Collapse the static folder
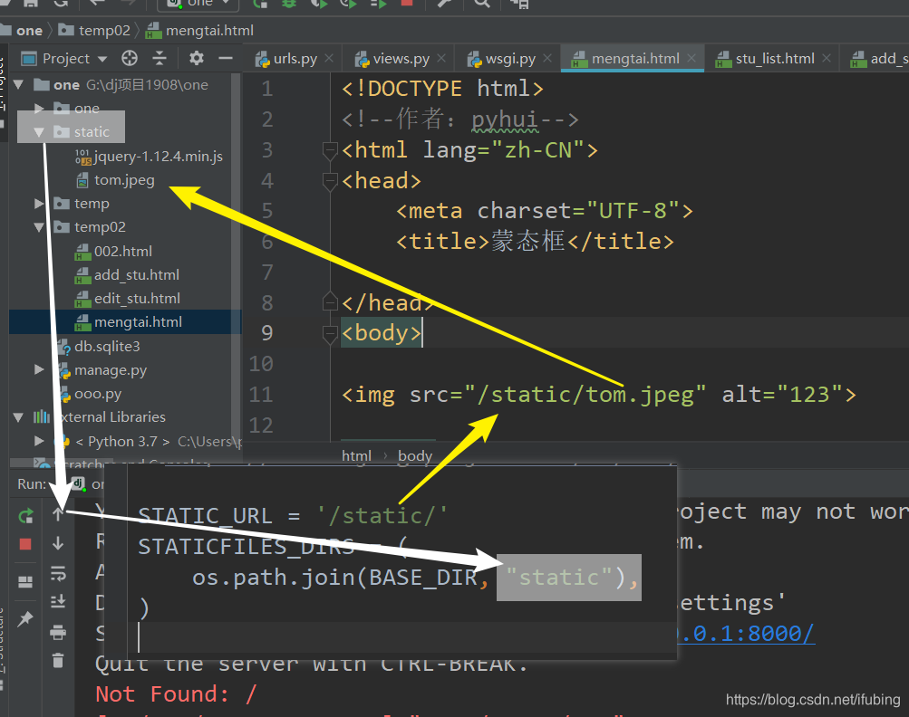Screen dimensions: 909x717 point(39,132)
